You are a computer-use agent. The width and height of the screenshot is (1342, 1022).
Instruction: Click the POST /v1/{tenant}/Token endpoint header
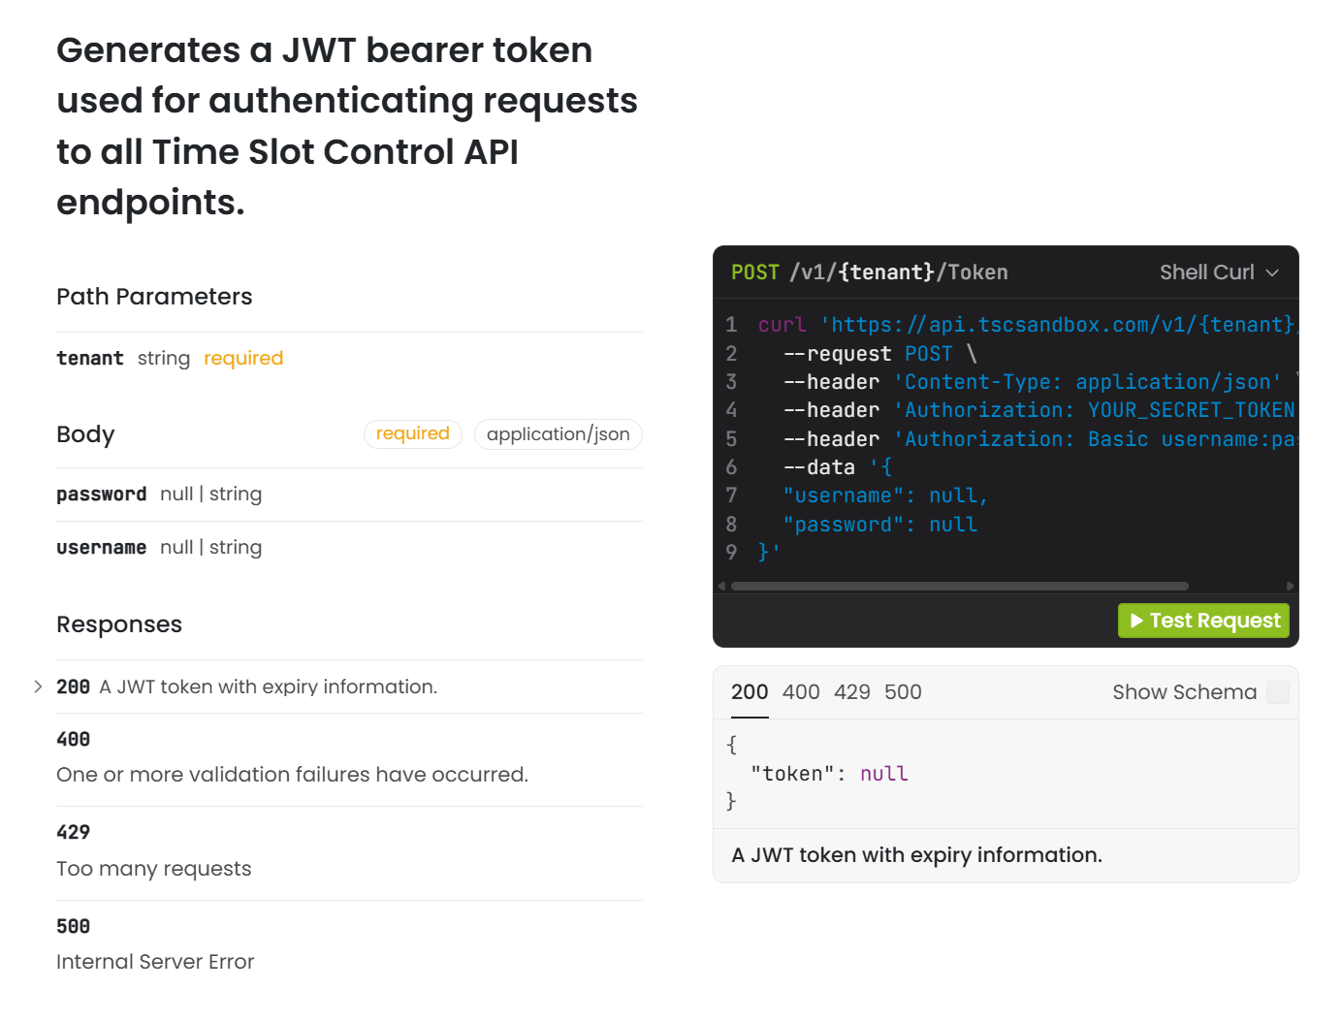869,272
